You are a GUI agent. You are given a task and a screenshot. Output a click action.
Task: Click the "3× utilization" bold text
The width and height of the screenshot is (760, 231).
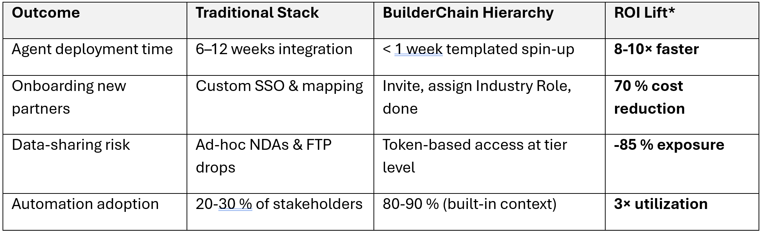(x=661, y=204)
